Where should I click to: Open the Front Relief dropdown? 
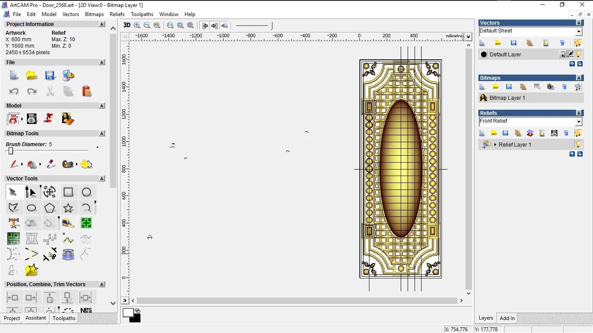(579, 122)
